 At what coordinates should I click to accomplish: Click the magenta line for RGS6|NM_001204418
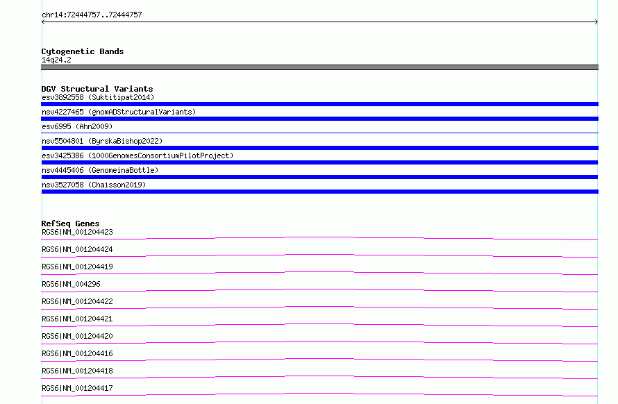(319, 377)
